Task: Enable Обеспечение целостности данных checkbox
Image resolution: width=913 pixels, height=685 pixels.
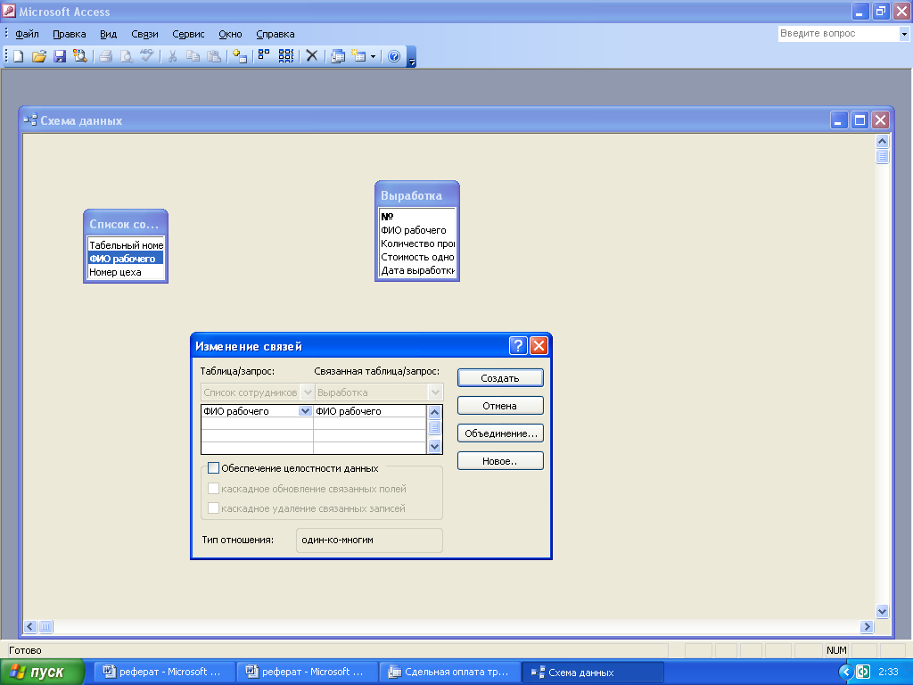Action: click(x=214, y=467)
